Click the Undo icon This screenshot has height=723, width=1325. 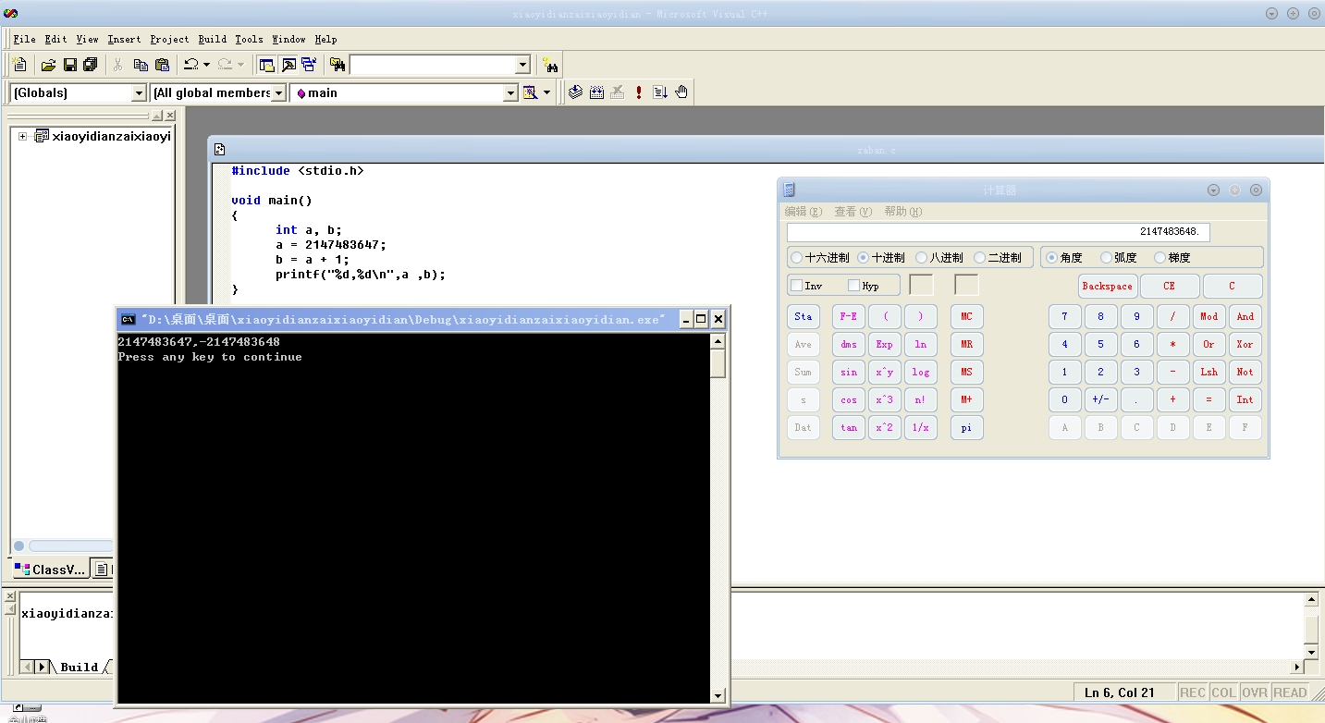tap(190, 64)
